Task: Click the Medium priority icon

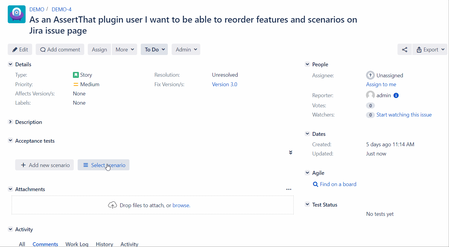Action: (x=76, y=84)
